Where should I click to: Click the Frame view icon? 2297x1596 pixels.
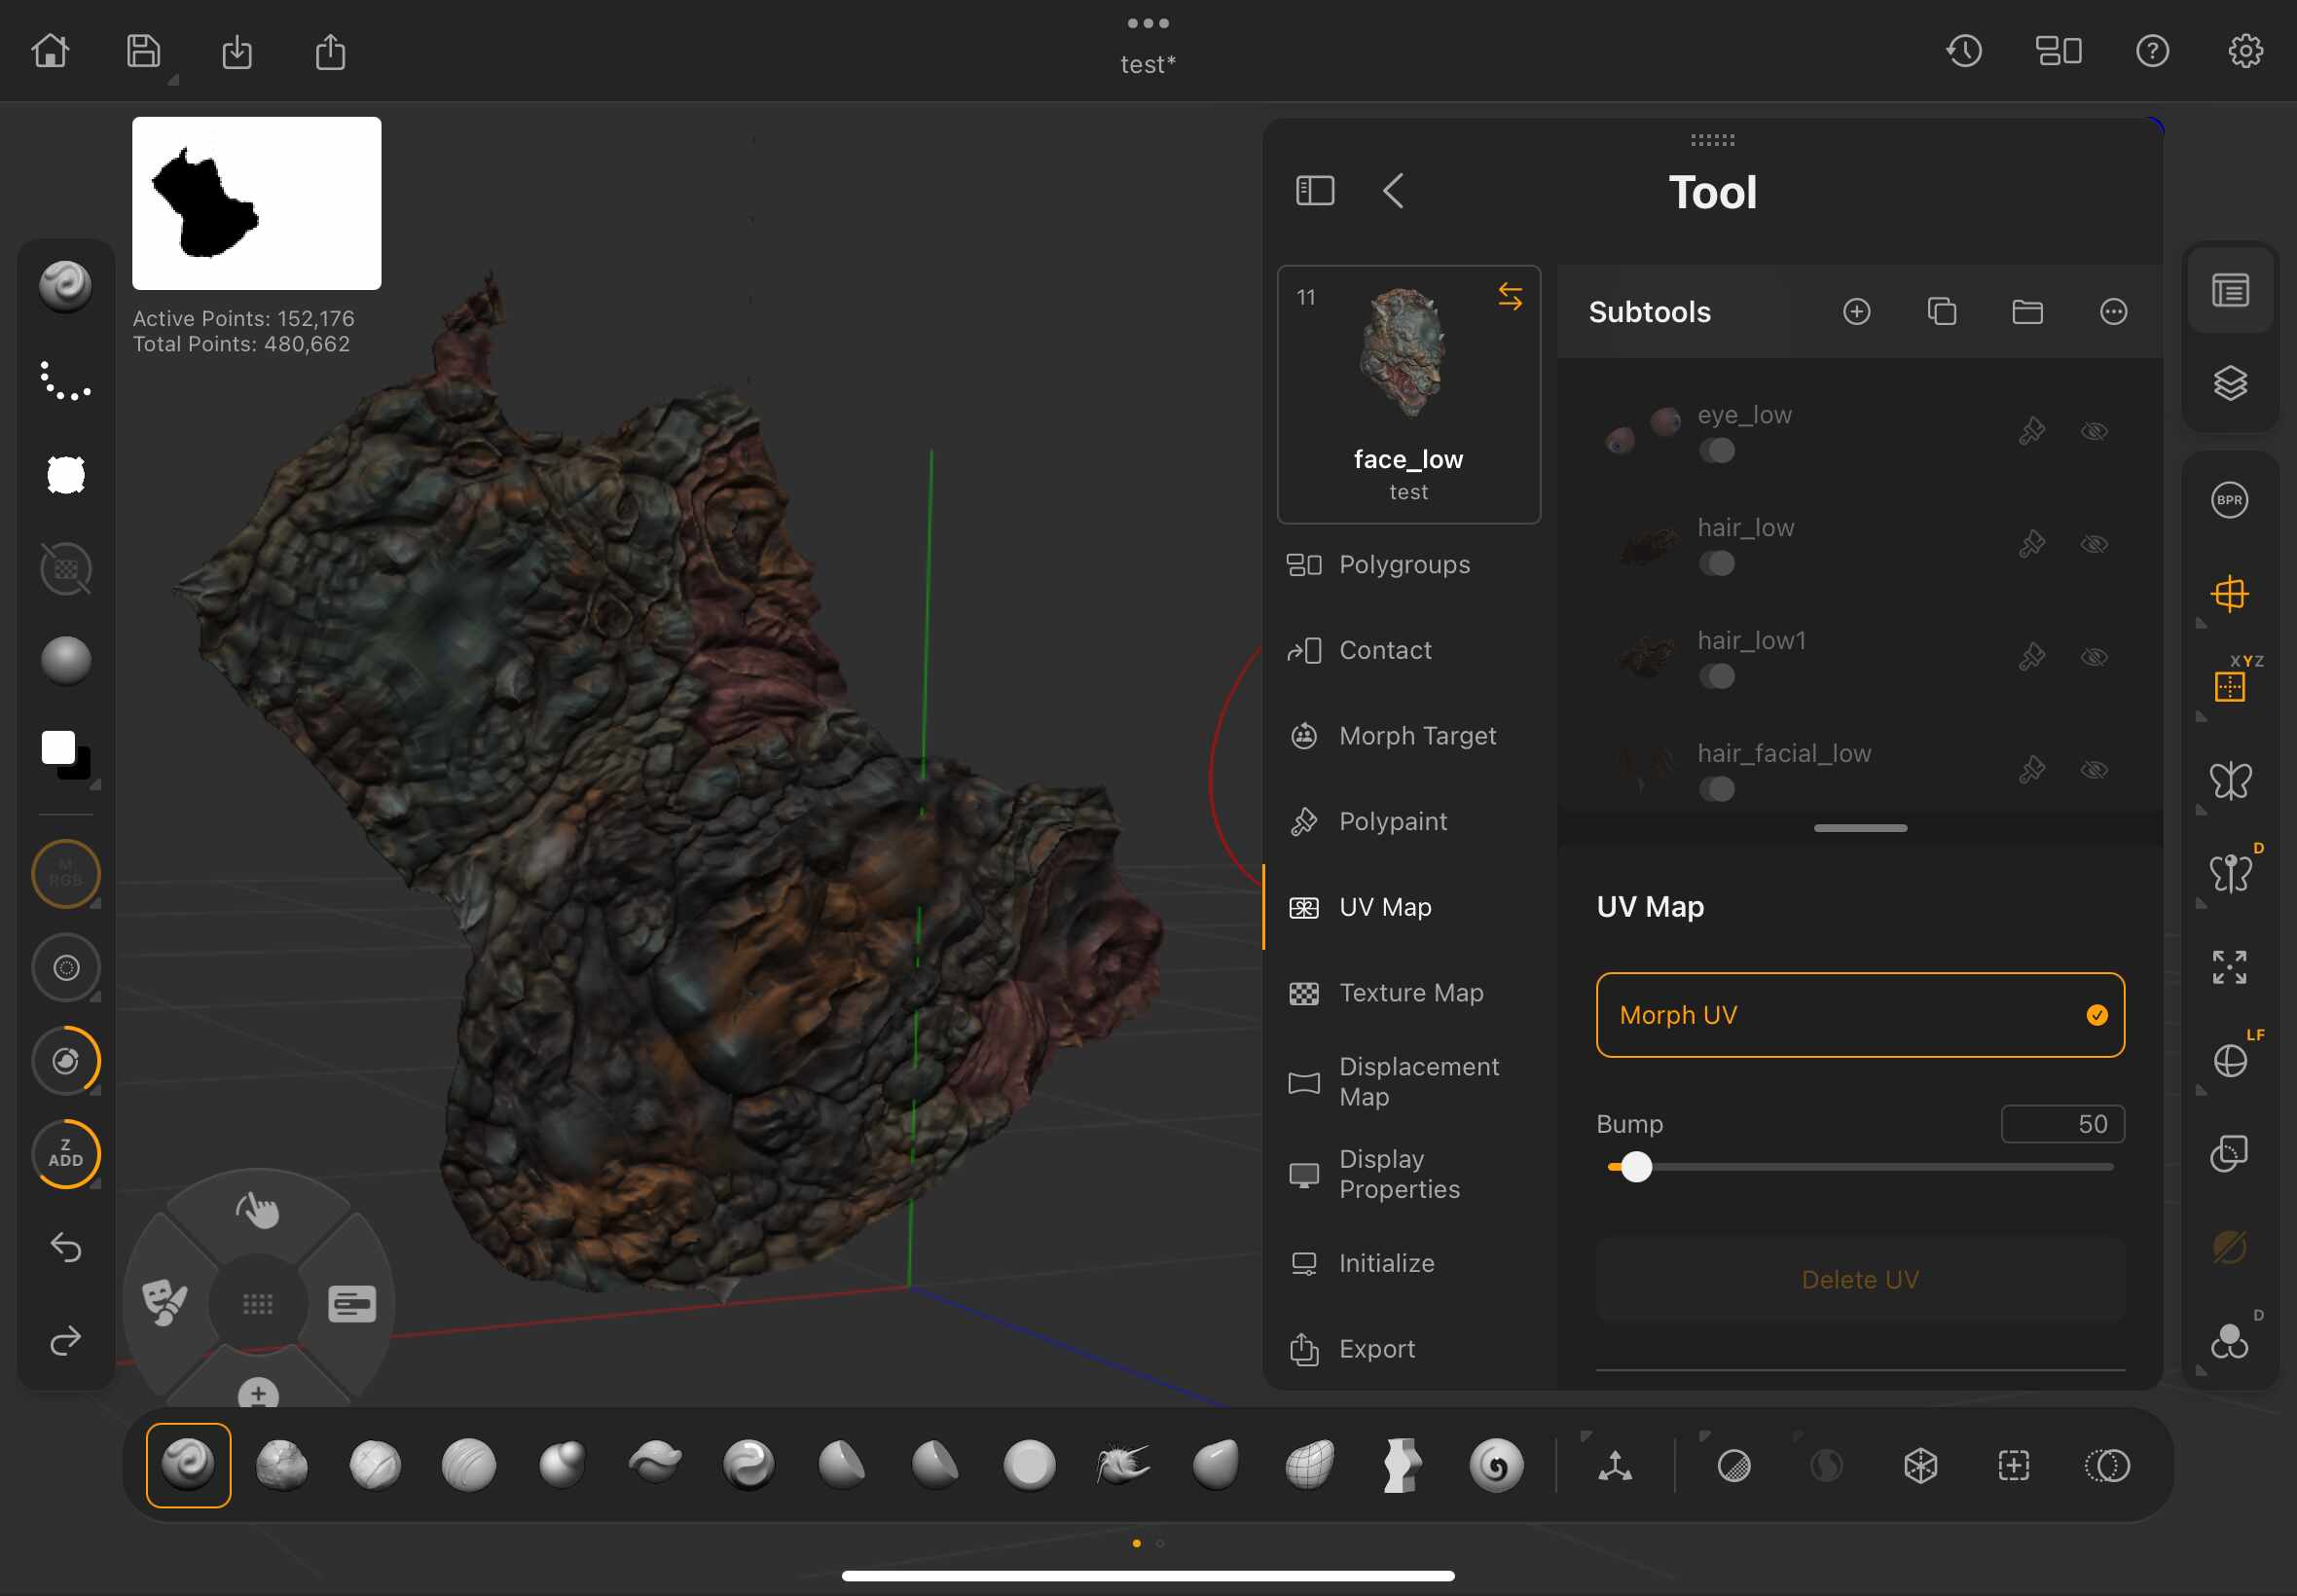(2229, 967)
